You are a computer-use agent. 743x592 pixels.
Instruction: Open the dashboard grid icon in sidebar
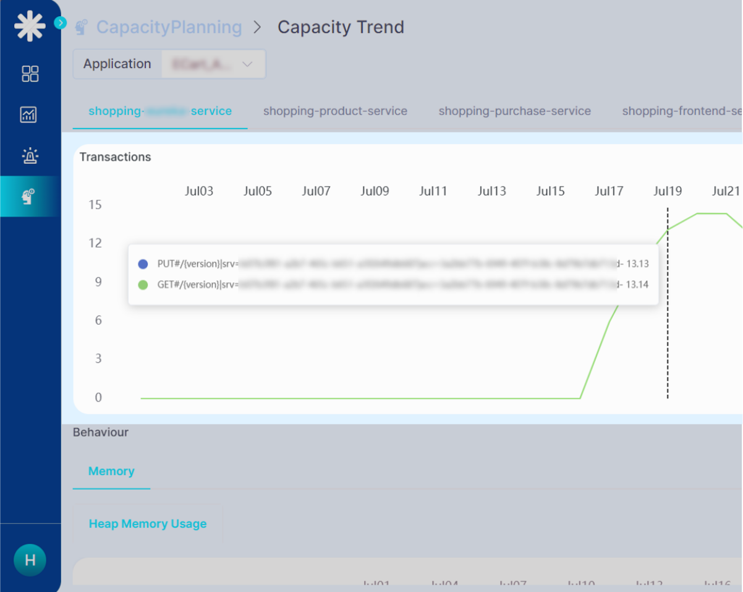(30, 74)
